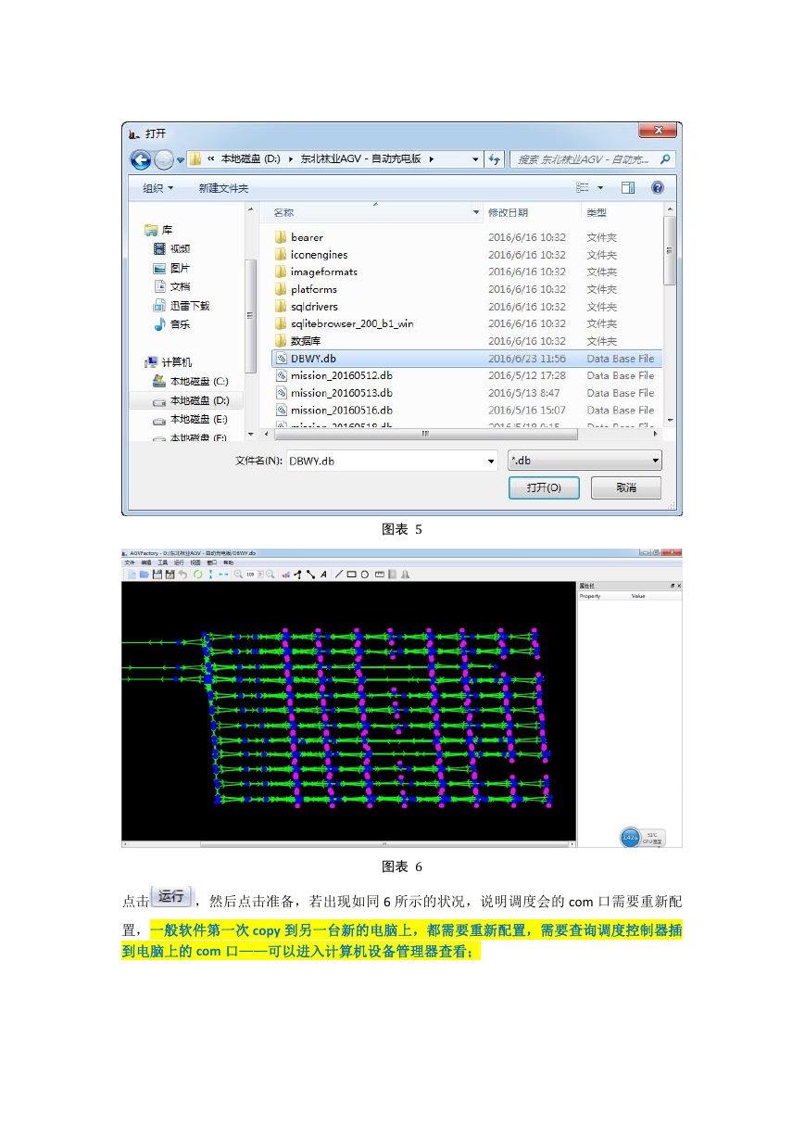Screen dimensions: 805x1138
Task: Show the preview pane in Open dialog
Action: [628, 188]
